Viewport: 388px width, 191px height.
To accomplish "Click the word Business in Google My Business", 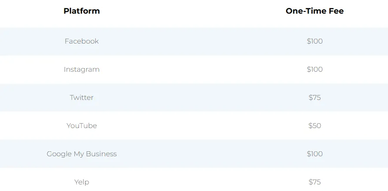I will point(101,154).
